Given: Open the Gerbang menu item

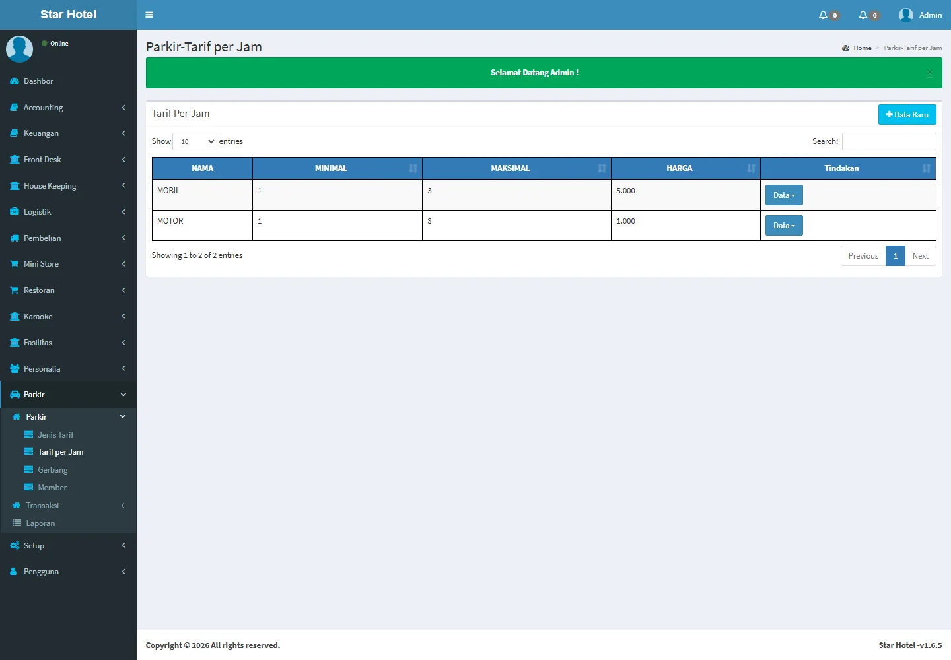Looking at the screenshot, I should click(x=53, y=470).
